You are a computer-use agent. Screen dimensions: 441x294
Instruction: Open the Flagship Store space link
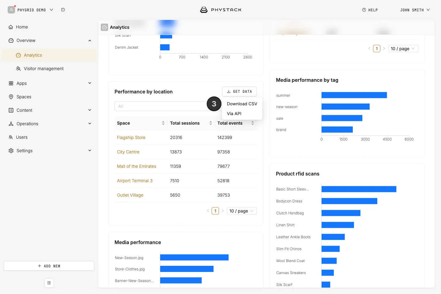pyautogui.click(x=131, y=138)
